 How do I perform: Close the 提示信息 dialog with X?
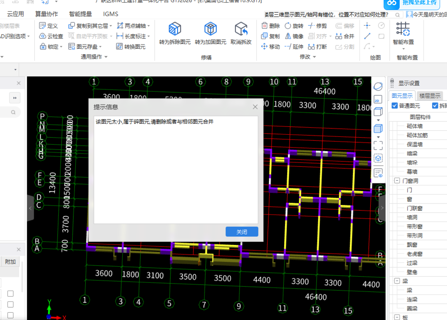[x=255, y=107]
